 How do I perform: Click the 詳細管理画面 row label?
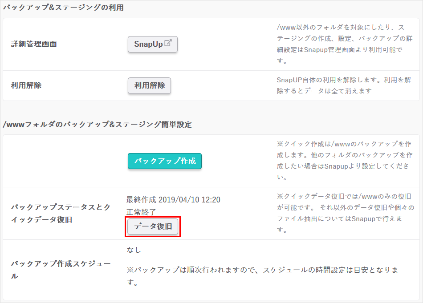tap(34, 44)
